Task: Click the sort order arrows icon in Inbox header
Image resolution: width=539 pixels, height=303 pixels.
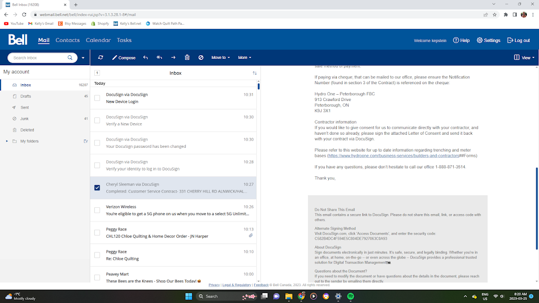Action: [255, 73]
